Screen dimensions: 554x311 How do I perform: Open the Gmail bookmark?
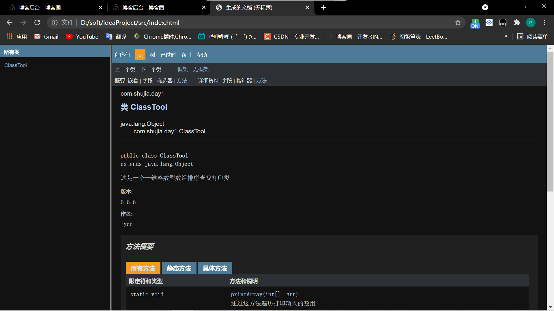coord(46,37)
